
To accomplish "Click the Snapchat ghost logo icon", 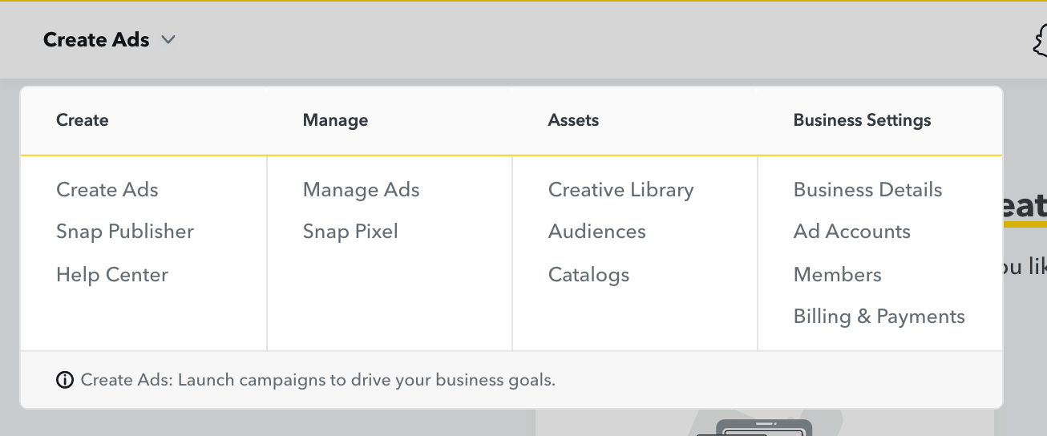I will (x=1041, y=41).
